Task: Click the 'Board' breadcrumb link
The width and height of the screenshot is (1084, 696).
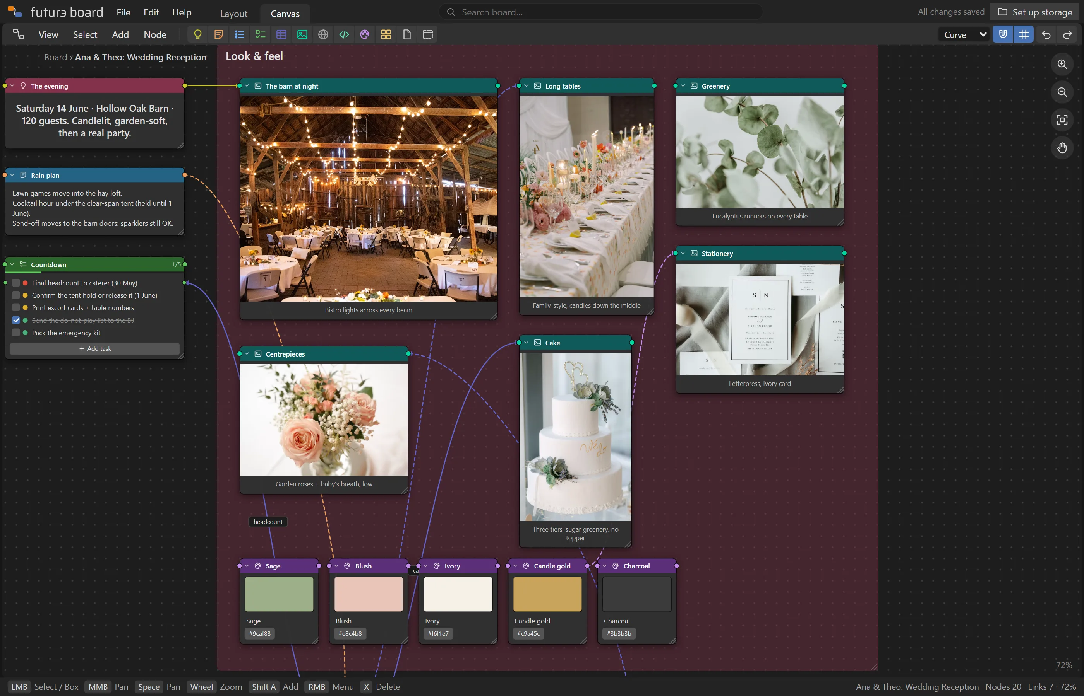Action: (56, 57)
